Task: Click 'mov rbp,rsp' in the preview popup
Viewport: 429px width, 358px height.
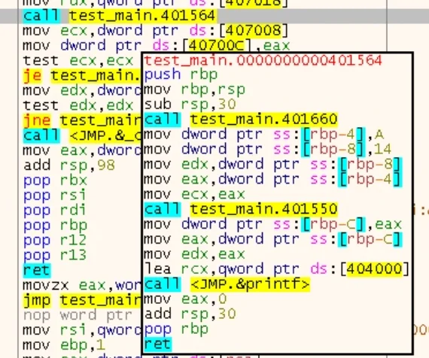Action: pyautogui.click(x=194, y=89)
